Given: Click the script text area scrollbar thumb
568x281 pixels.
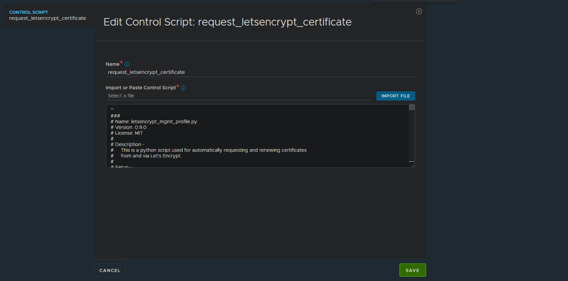Looking at the screenshot, I should point(412,108).
